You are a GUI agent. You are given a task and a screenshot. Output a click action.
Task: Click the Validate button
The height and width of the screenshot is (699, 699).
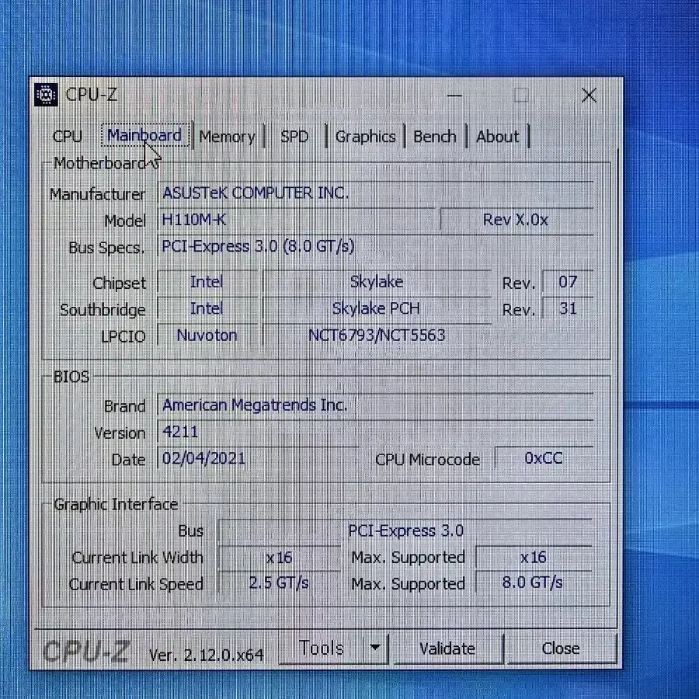(x=447, y=649)
